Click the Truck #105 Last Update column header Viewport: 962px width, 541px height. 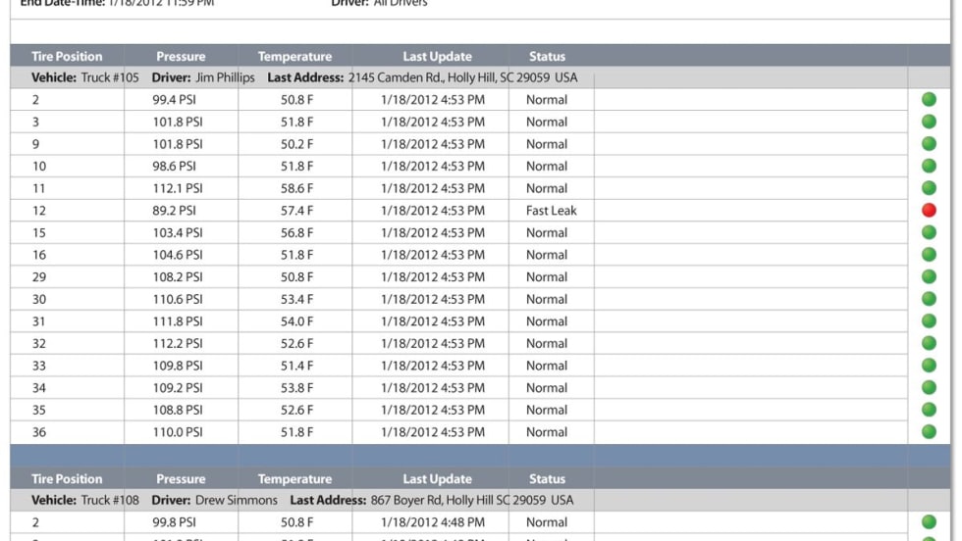pos(437,57)
